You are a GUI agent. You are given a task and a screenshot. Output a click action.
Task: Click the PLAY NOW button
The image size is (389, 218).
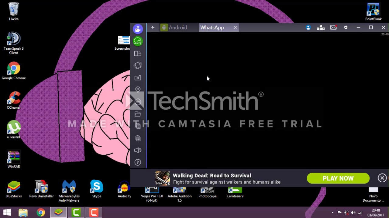tap(338, 178)
